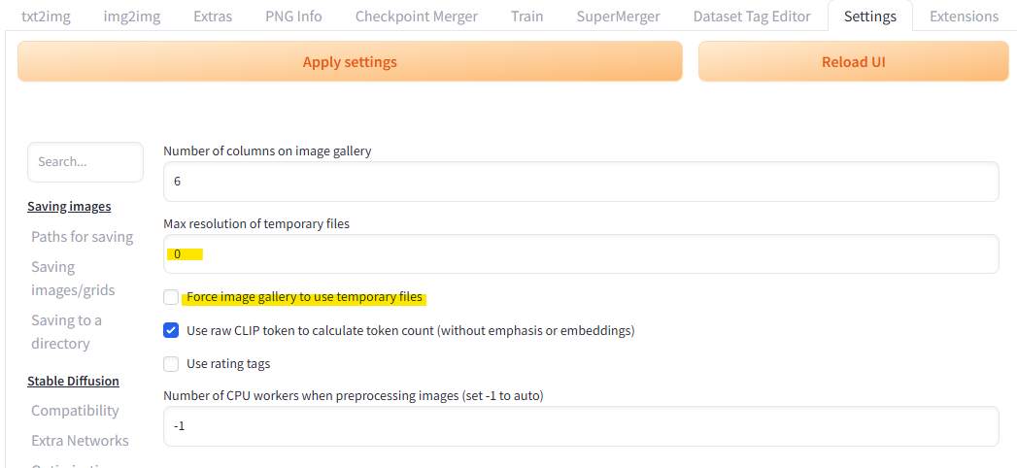The height and width of the screenshot is (468, 1017).
Task: Open the Extras tab
Action: (213, 17)
